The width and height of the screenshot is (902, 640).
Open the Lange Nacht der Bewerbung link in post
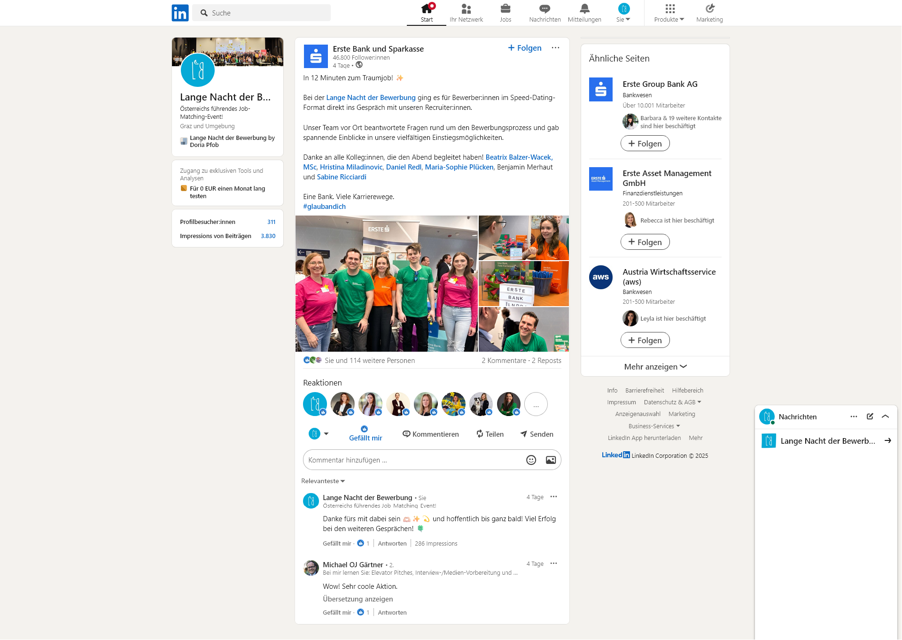pos(371,98)
